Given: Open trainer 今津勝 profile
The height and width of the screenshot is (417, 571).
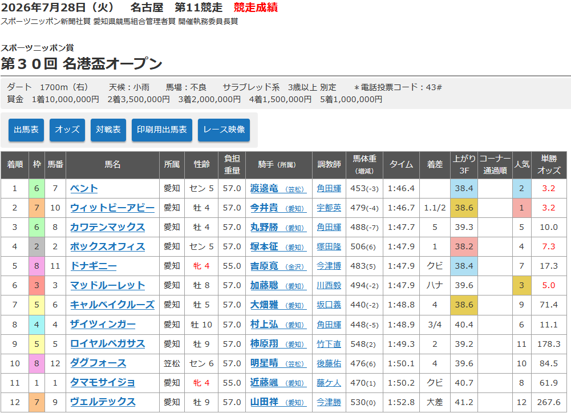Looking at the screenshot, I should 329,402.
